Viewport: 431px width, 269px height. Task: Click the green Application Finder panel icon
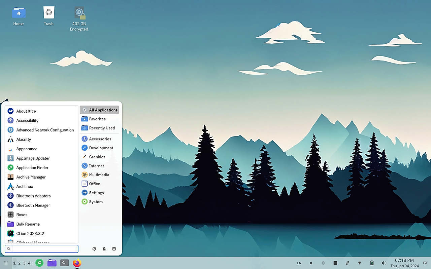pyautogui.click(x=39, y=263)
